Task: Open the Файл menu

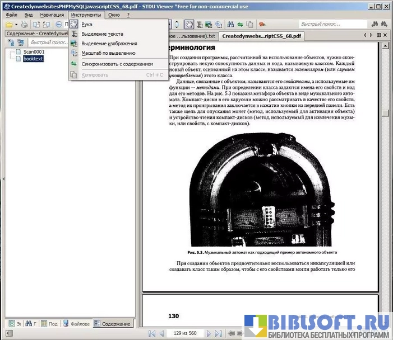Action: point(11,15)
